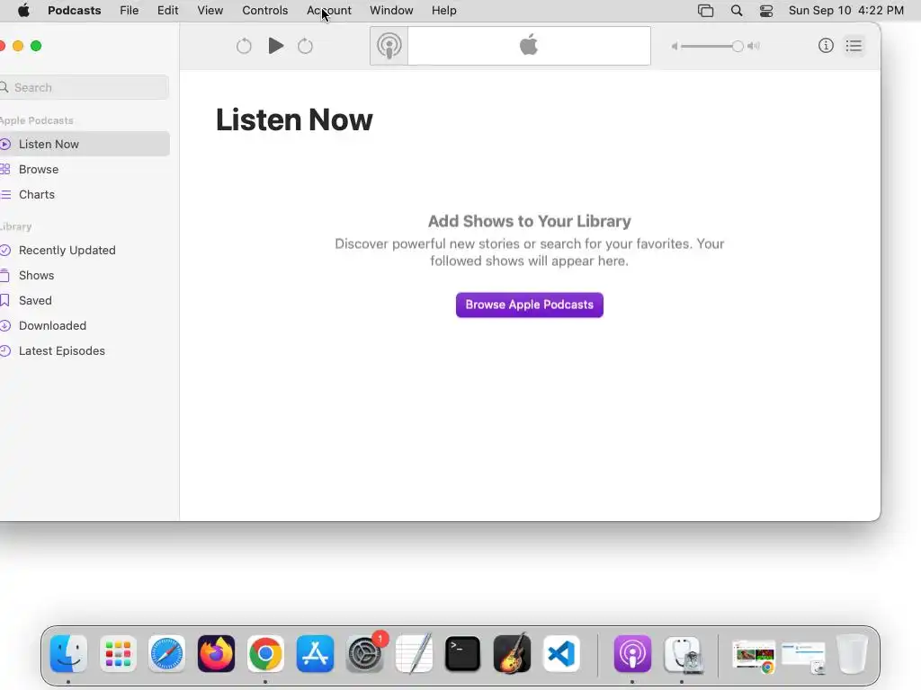Open Launchpad from the Dock
This screenshot has height=690, width=921.
click(x=118, y=654)
